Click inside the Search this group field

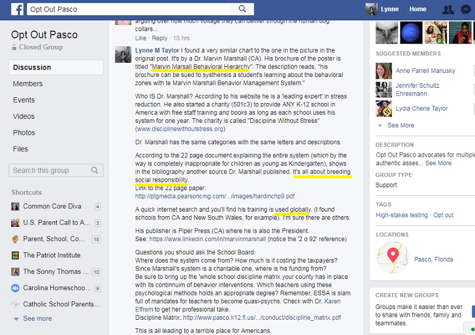56,170
